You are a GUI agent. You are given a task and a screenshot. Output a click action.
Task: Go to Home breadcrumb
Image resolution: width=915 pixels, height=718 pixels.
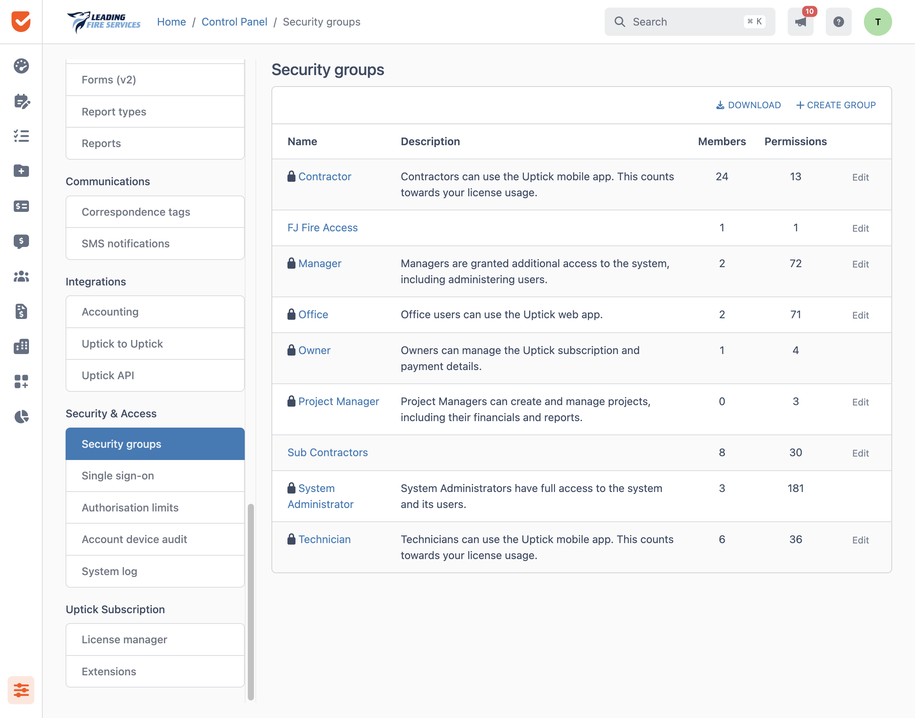(x=171, y=22)
